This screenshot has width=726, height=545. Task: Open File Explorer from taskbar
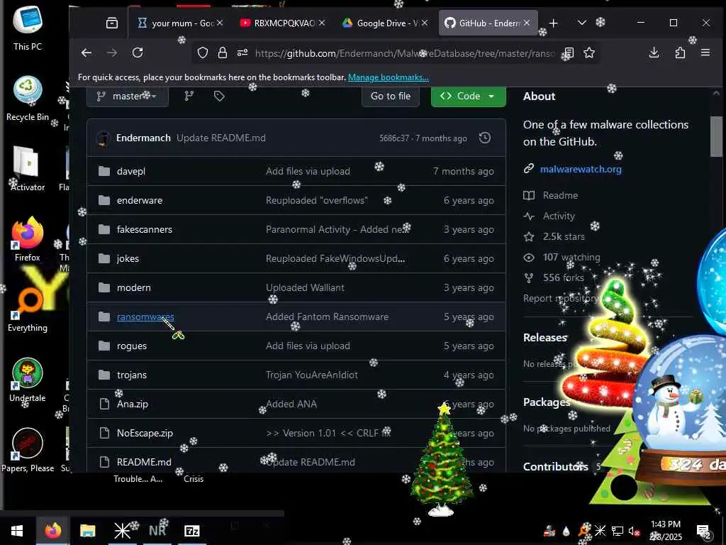pyautogui.click(x=87, y=530)
